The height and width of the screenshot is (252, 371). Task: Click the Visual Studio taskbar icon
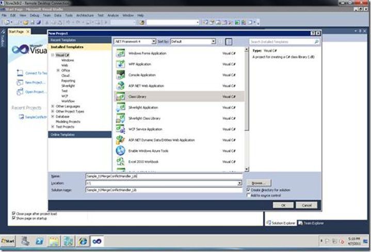point(97,241)
